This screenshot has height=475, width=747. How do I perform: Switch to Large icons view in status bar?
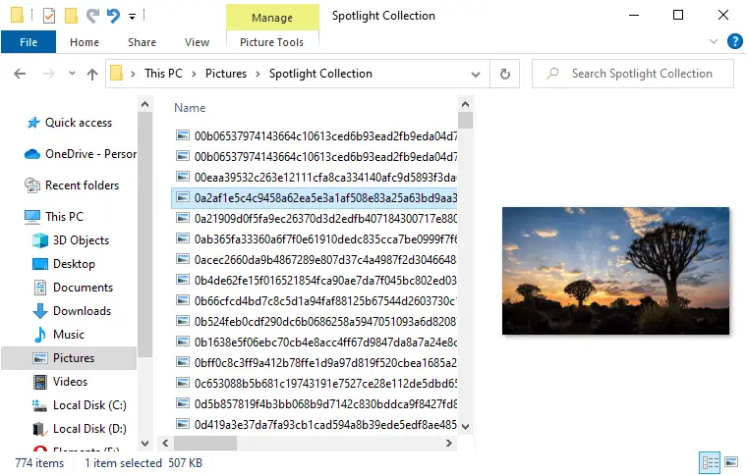click(731, 461)
